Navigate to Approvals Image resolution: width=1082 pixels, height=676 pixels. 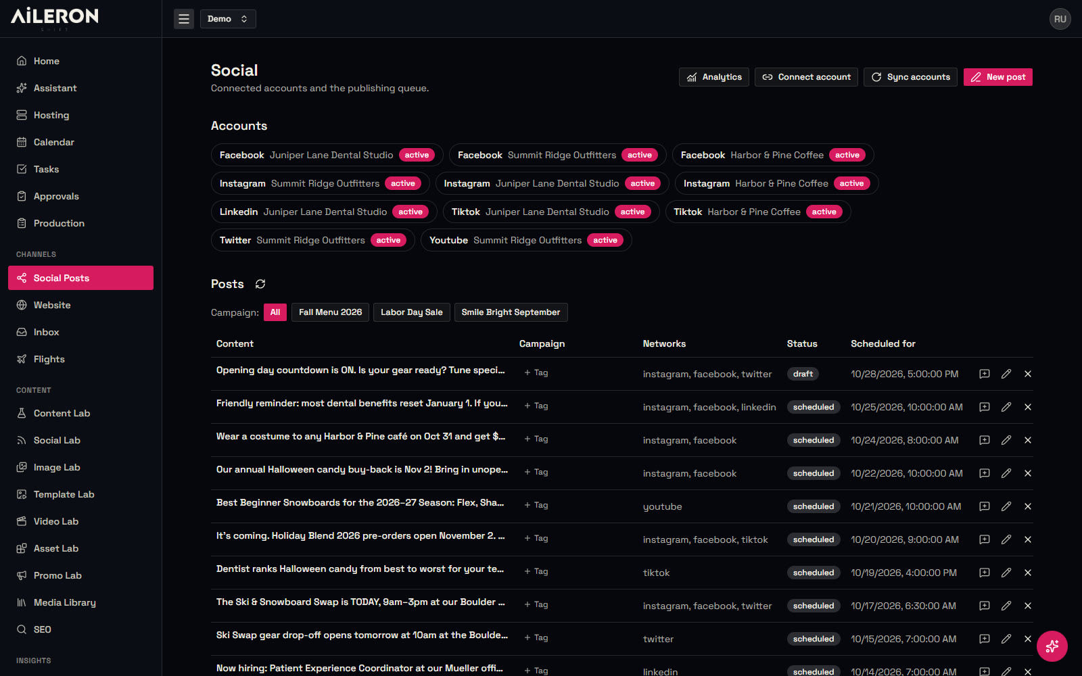[x=80, y=196]
